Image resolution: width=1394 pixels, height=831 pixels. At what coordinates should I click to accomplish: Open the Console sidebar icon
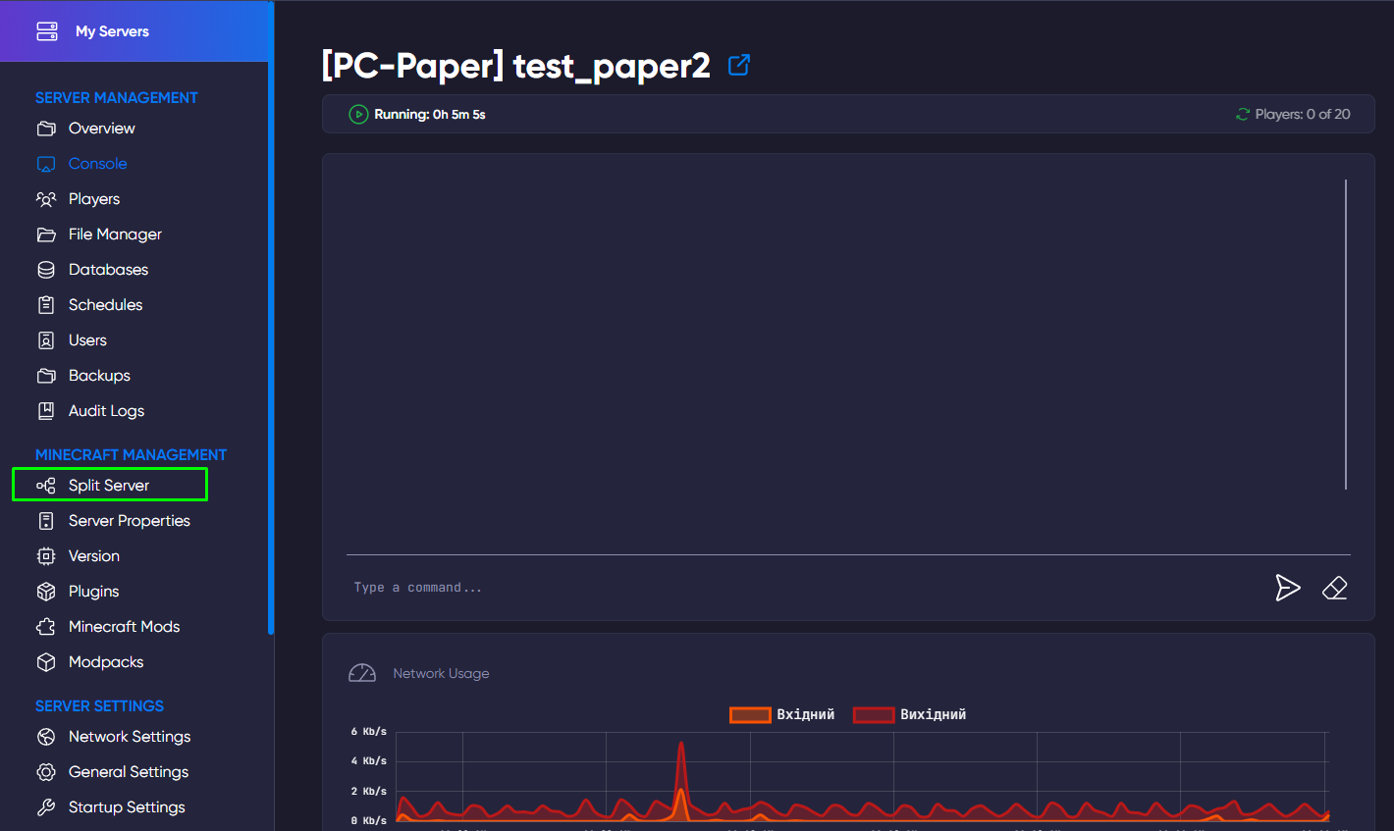(46, 163)
